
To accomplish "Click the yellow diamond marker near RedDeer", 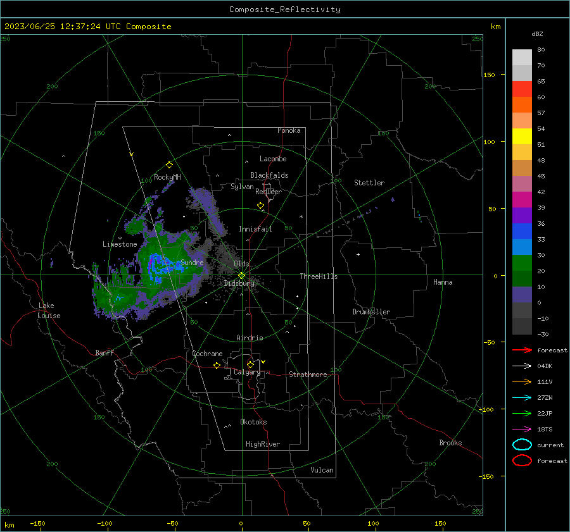I will pos(261,206).
